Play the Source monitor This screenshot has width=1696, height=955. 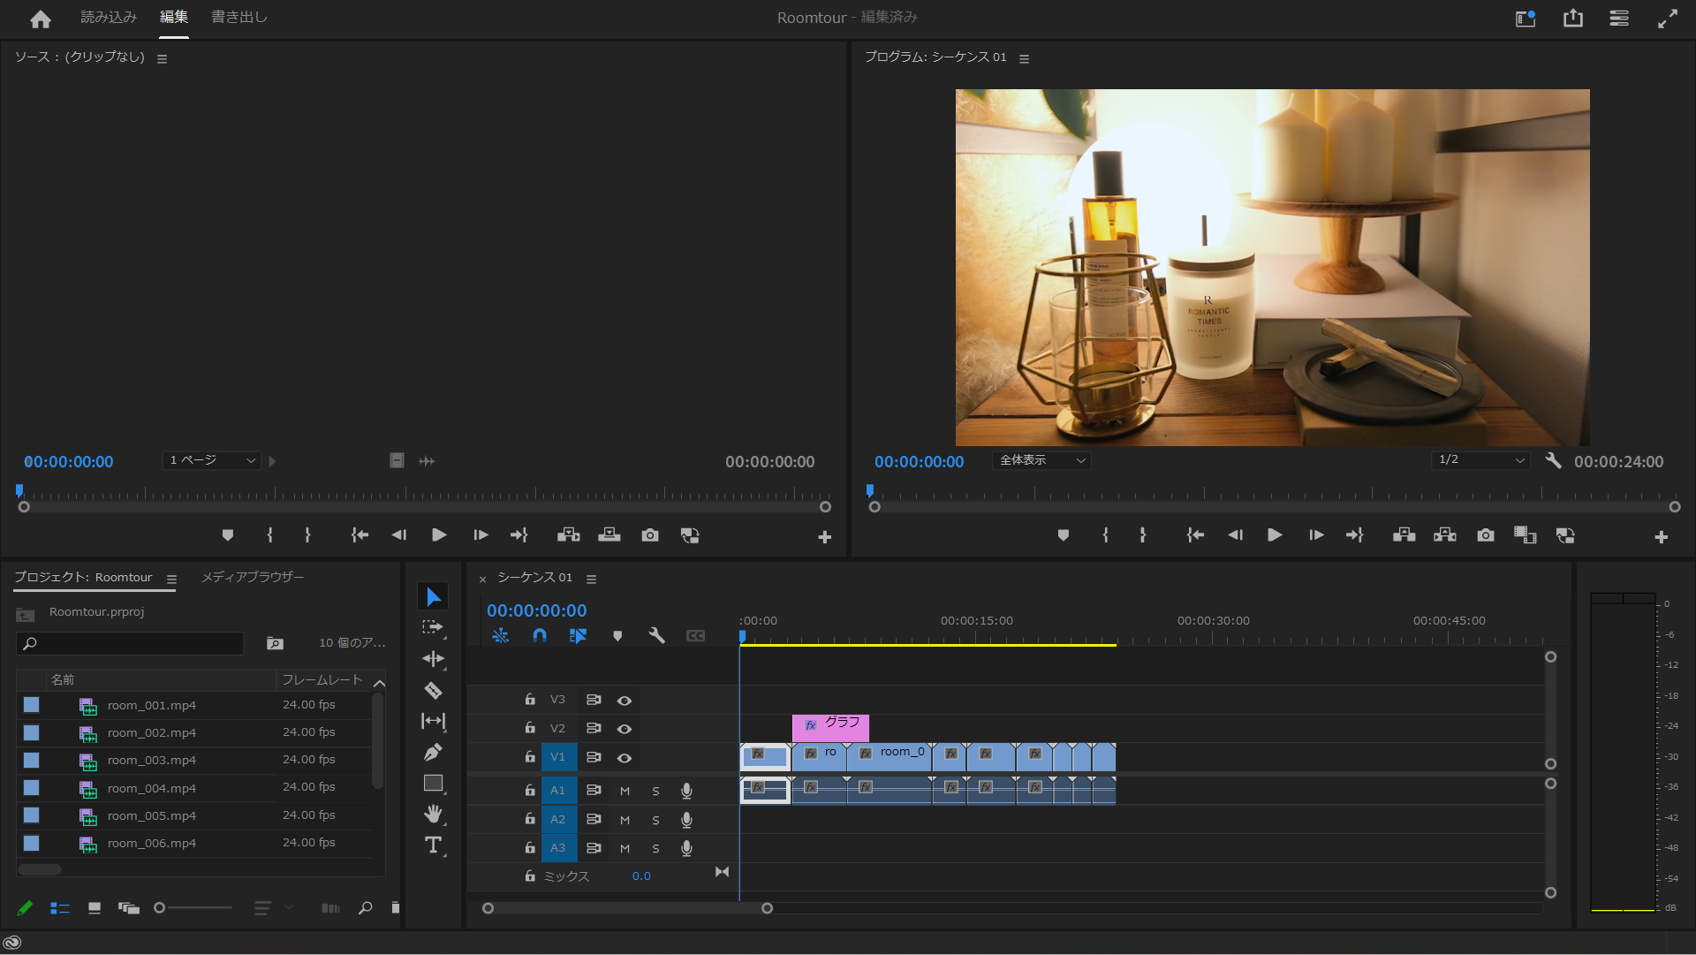(439, 535)
